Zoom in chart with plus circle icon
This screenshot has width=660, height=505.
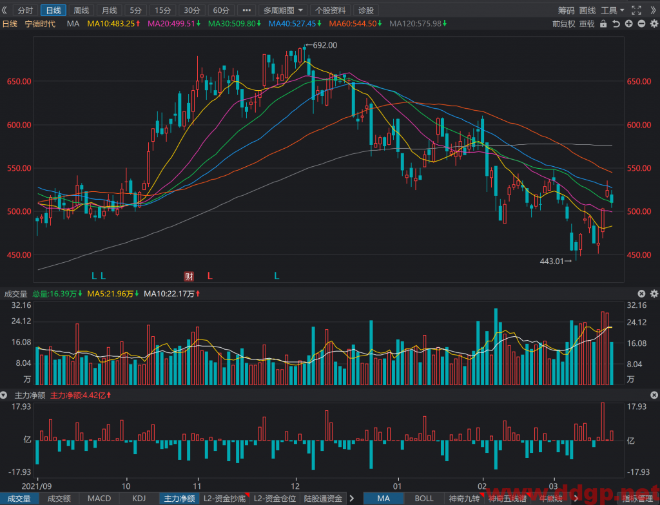[628, 24]
